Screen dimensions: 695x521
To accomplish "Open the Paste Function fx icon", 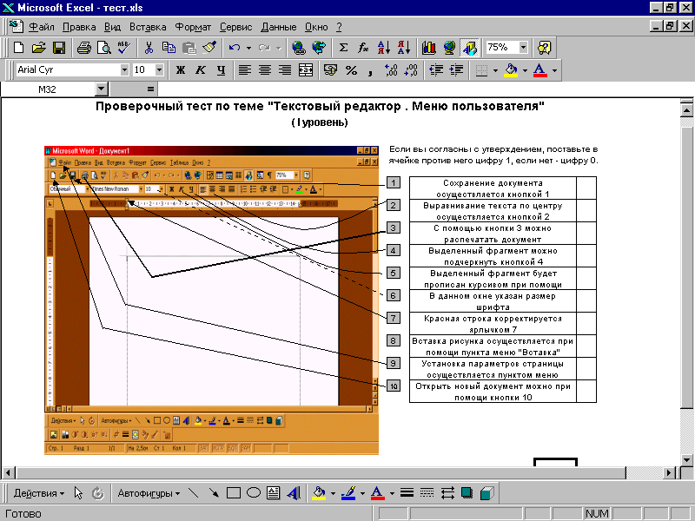I will pos(363,48).
